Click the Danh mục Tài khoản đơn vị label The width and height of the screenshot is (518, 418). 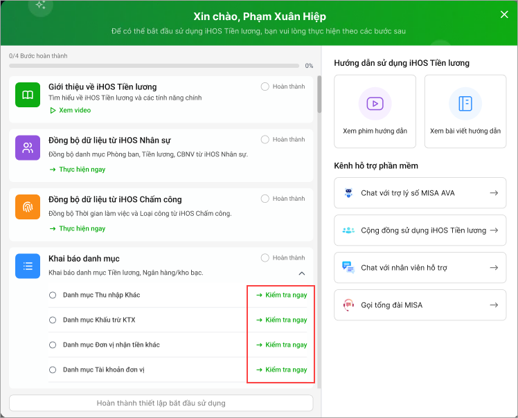(x=104, y=370)
